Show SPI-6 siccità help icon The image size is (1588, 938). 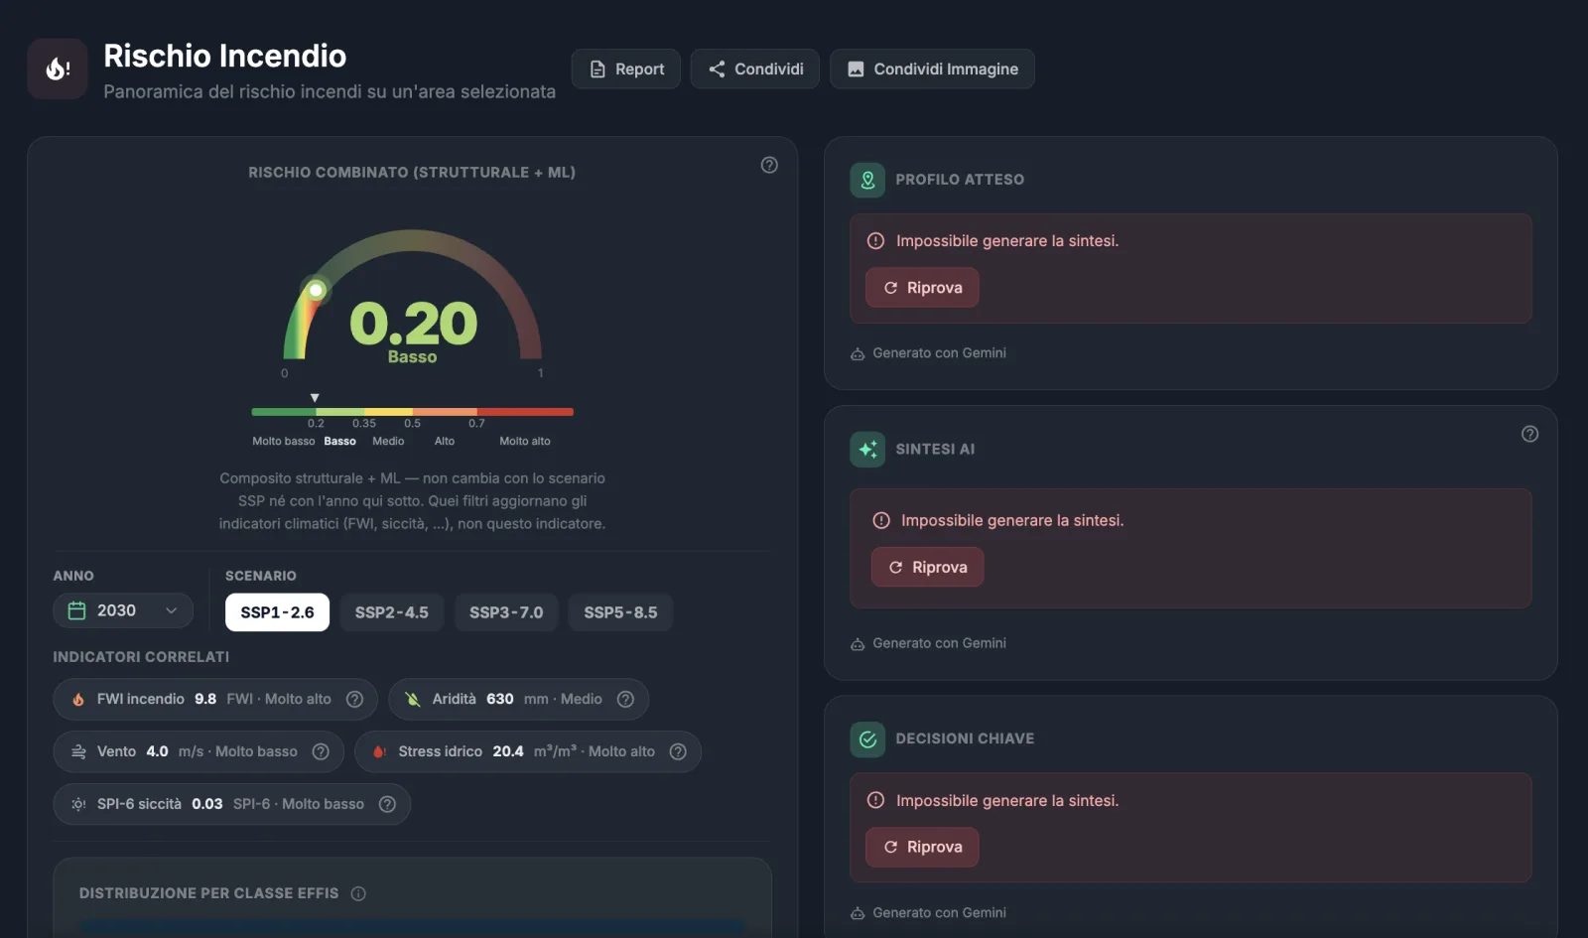point(387,804)
